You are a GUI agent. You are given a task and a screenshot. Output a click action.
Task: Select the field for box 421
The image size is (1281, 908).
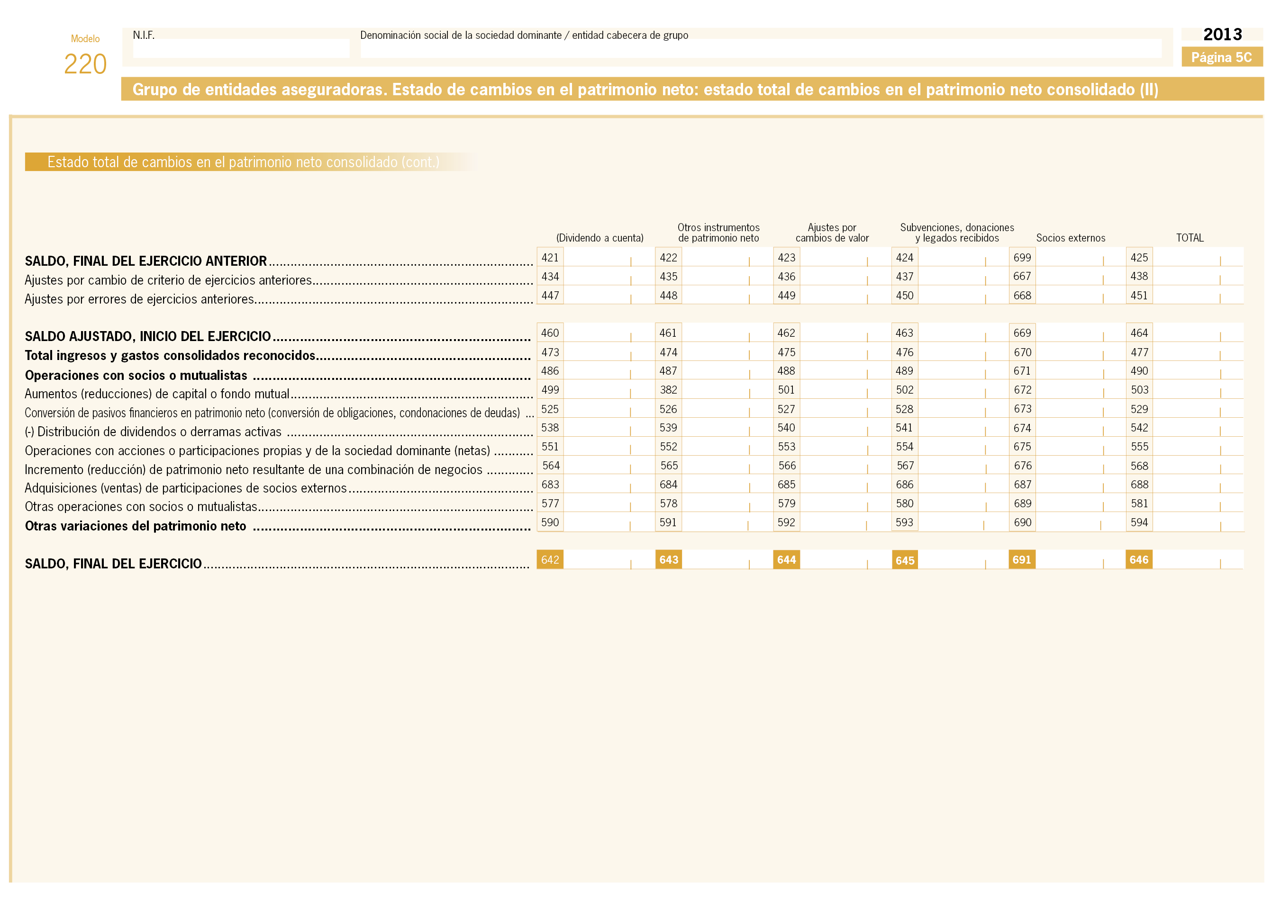[609, 257]
